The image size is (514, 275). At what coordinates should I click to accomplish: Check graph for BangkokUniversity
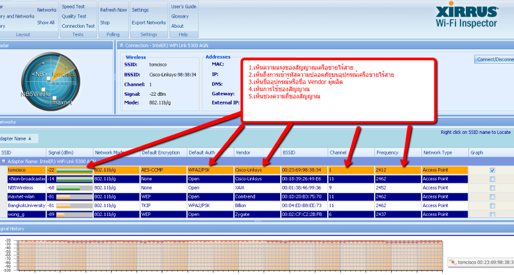coord(492,206)
